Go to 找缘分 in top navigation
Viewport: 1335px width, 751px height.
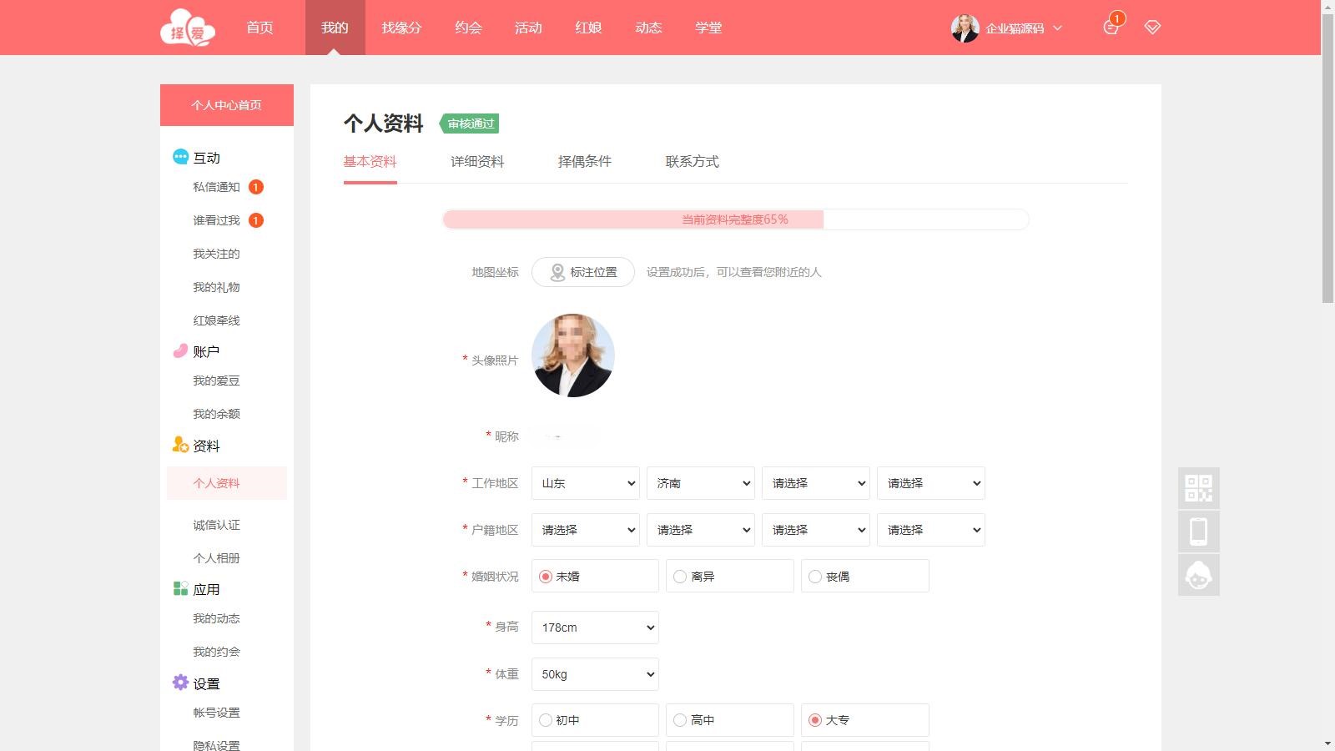click(401, 28)
